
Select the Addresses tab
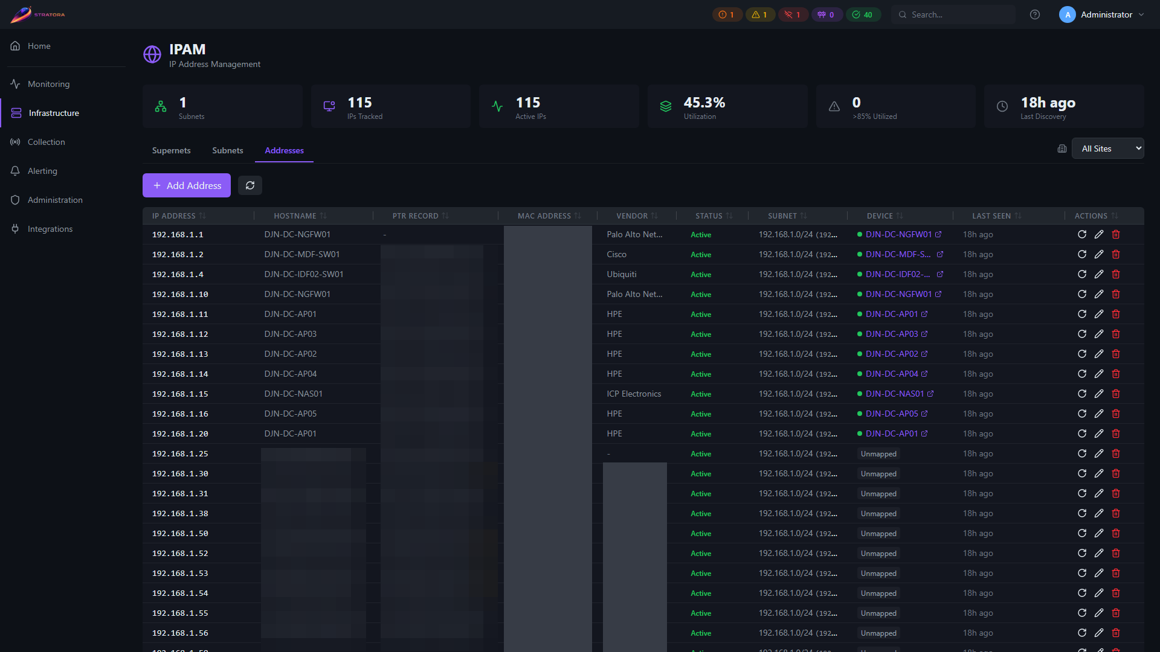pos(284,150)
